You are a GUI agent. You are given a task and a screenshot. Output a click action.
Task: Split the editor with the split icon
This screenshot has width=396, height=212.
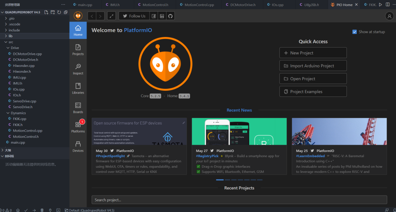388,4
